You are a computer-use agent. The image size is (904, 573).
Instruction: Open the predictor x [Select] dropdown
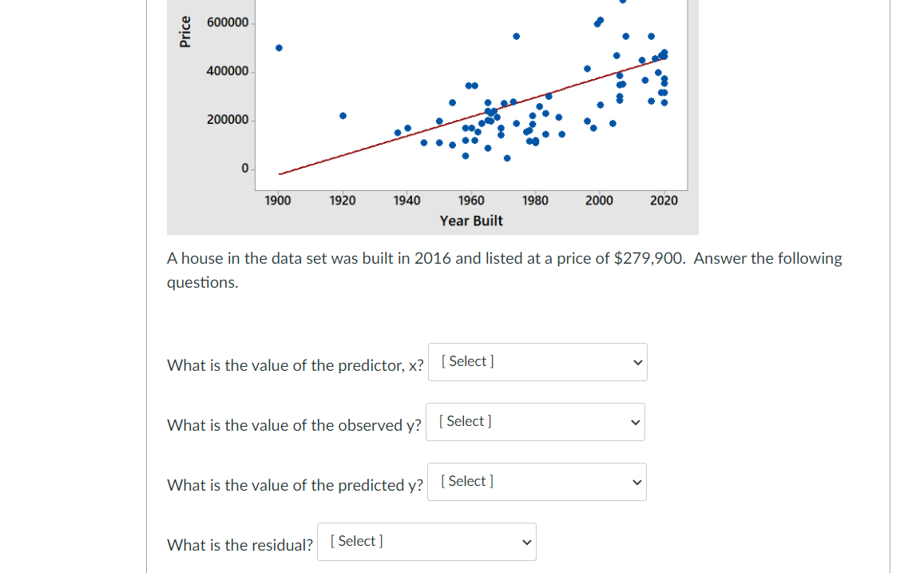pyautogui.click(x=537, y=361)
